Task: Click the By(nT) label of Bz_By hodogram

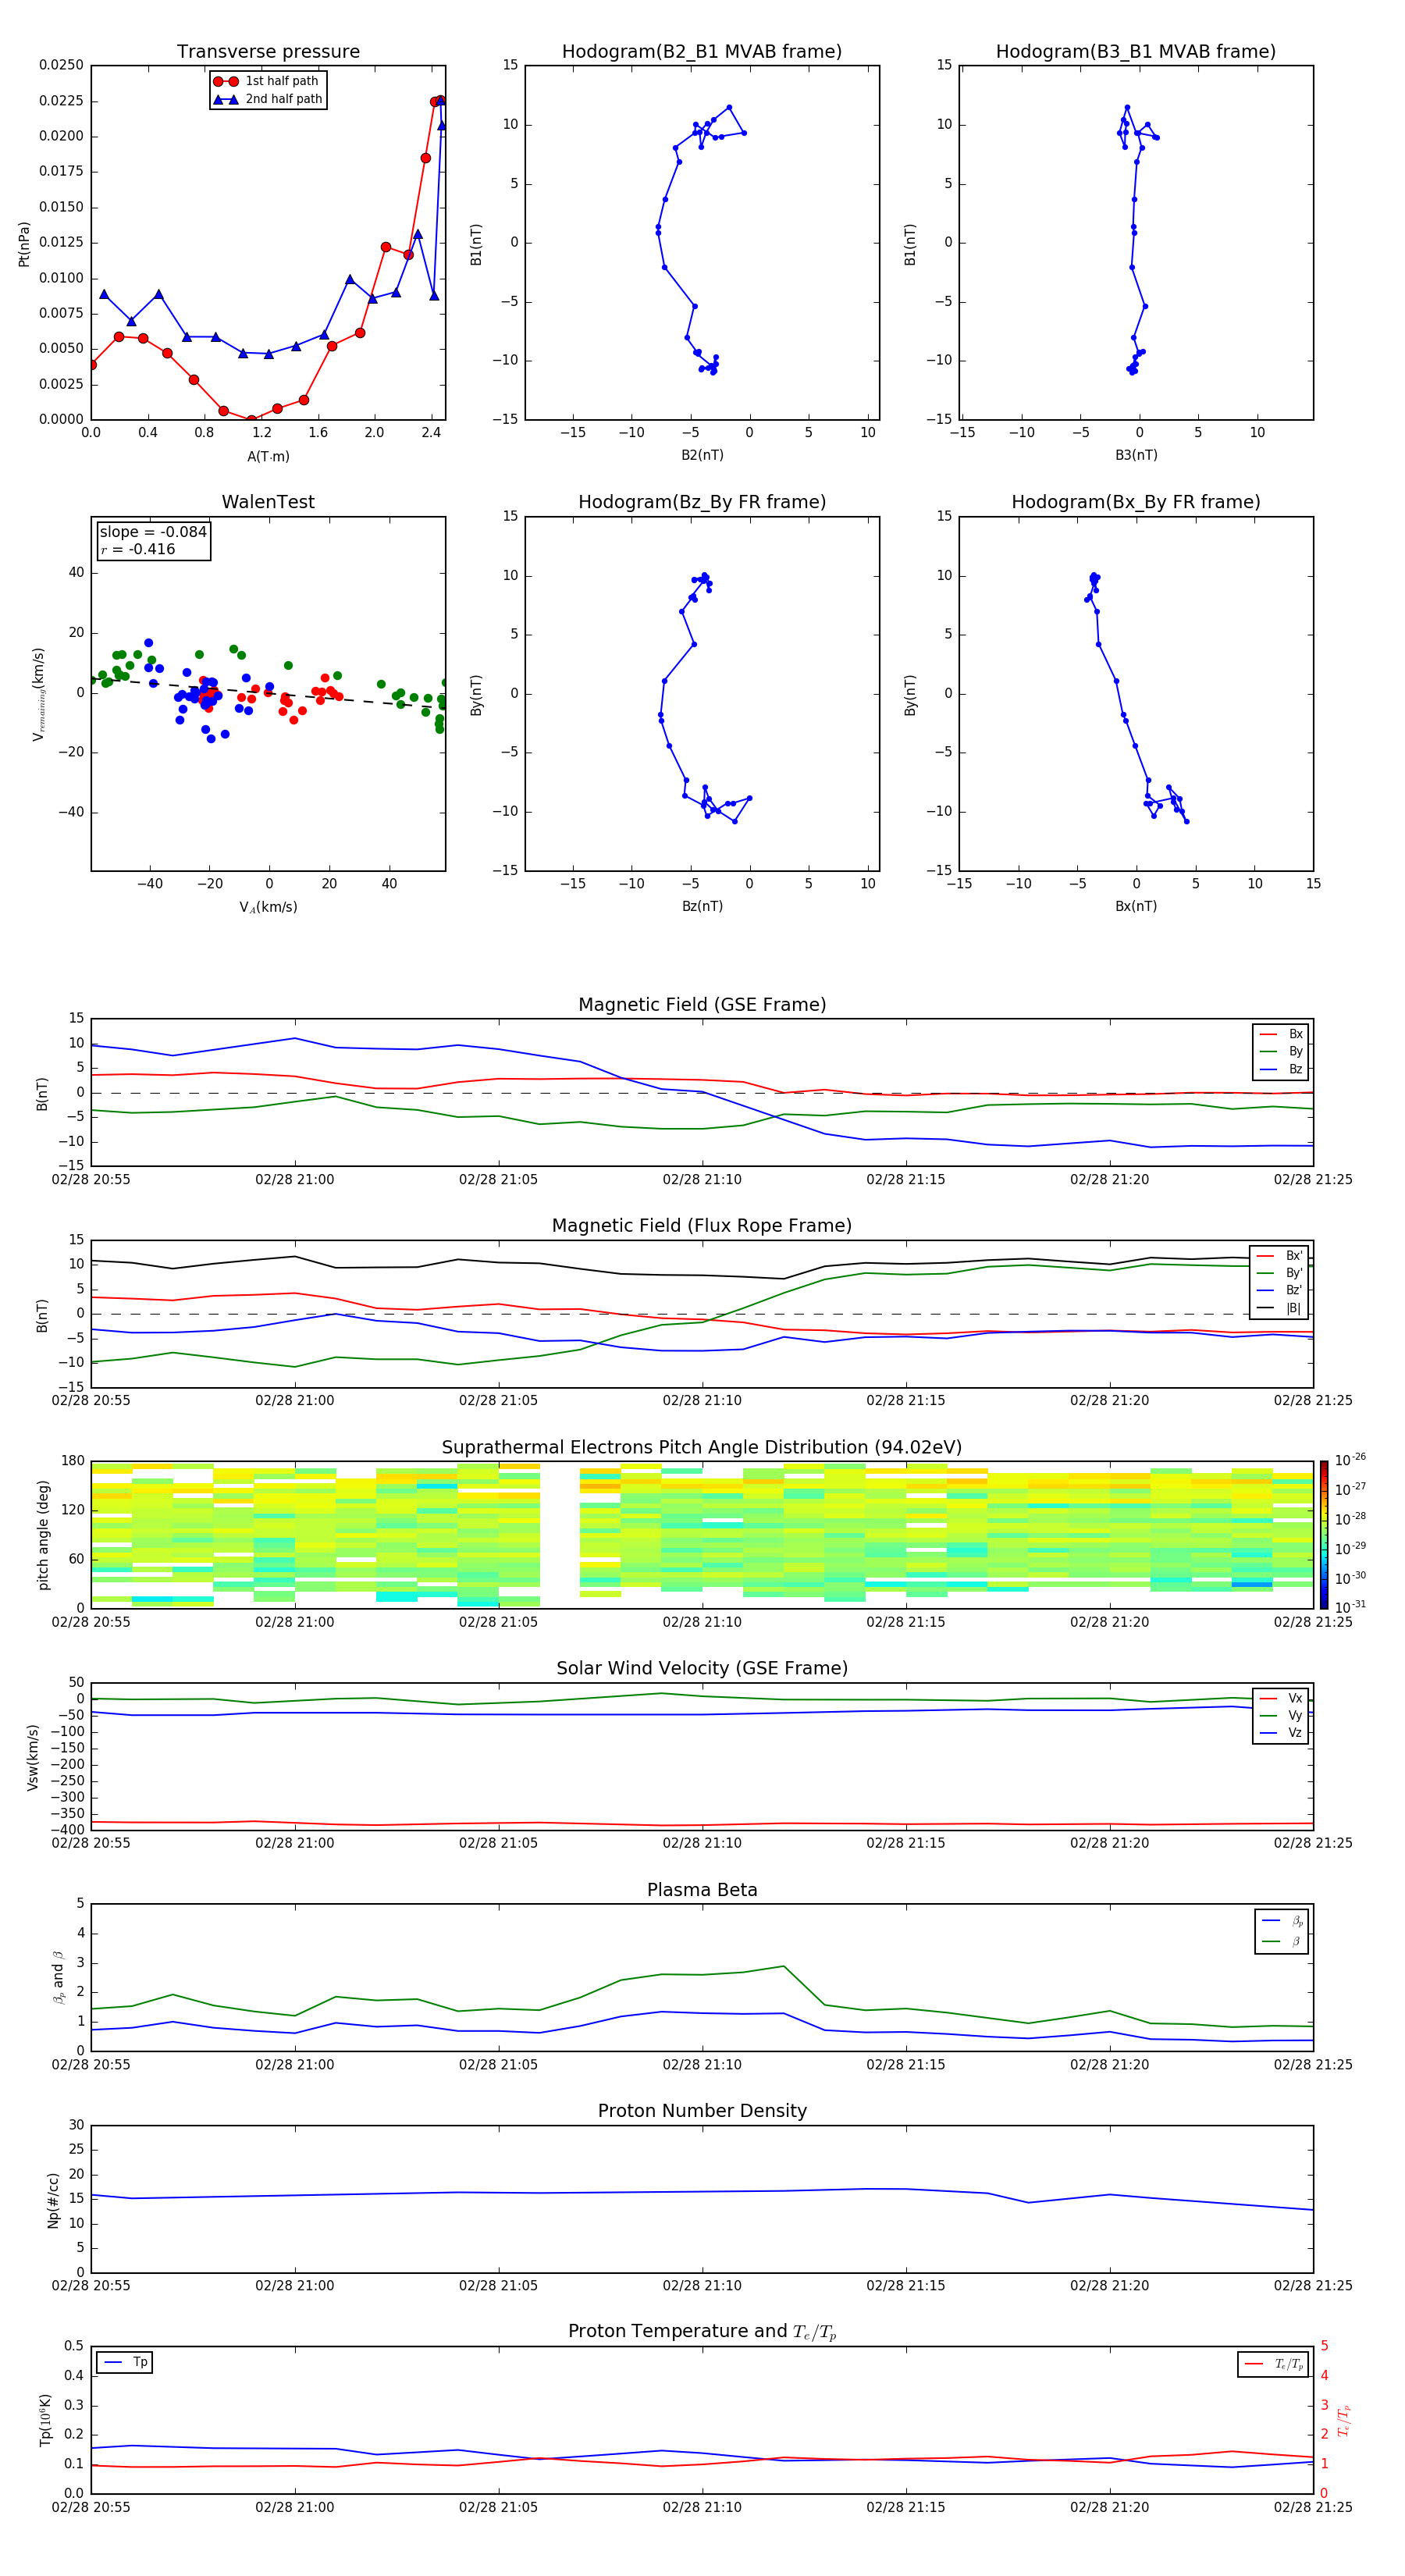Action: [476, 695]
